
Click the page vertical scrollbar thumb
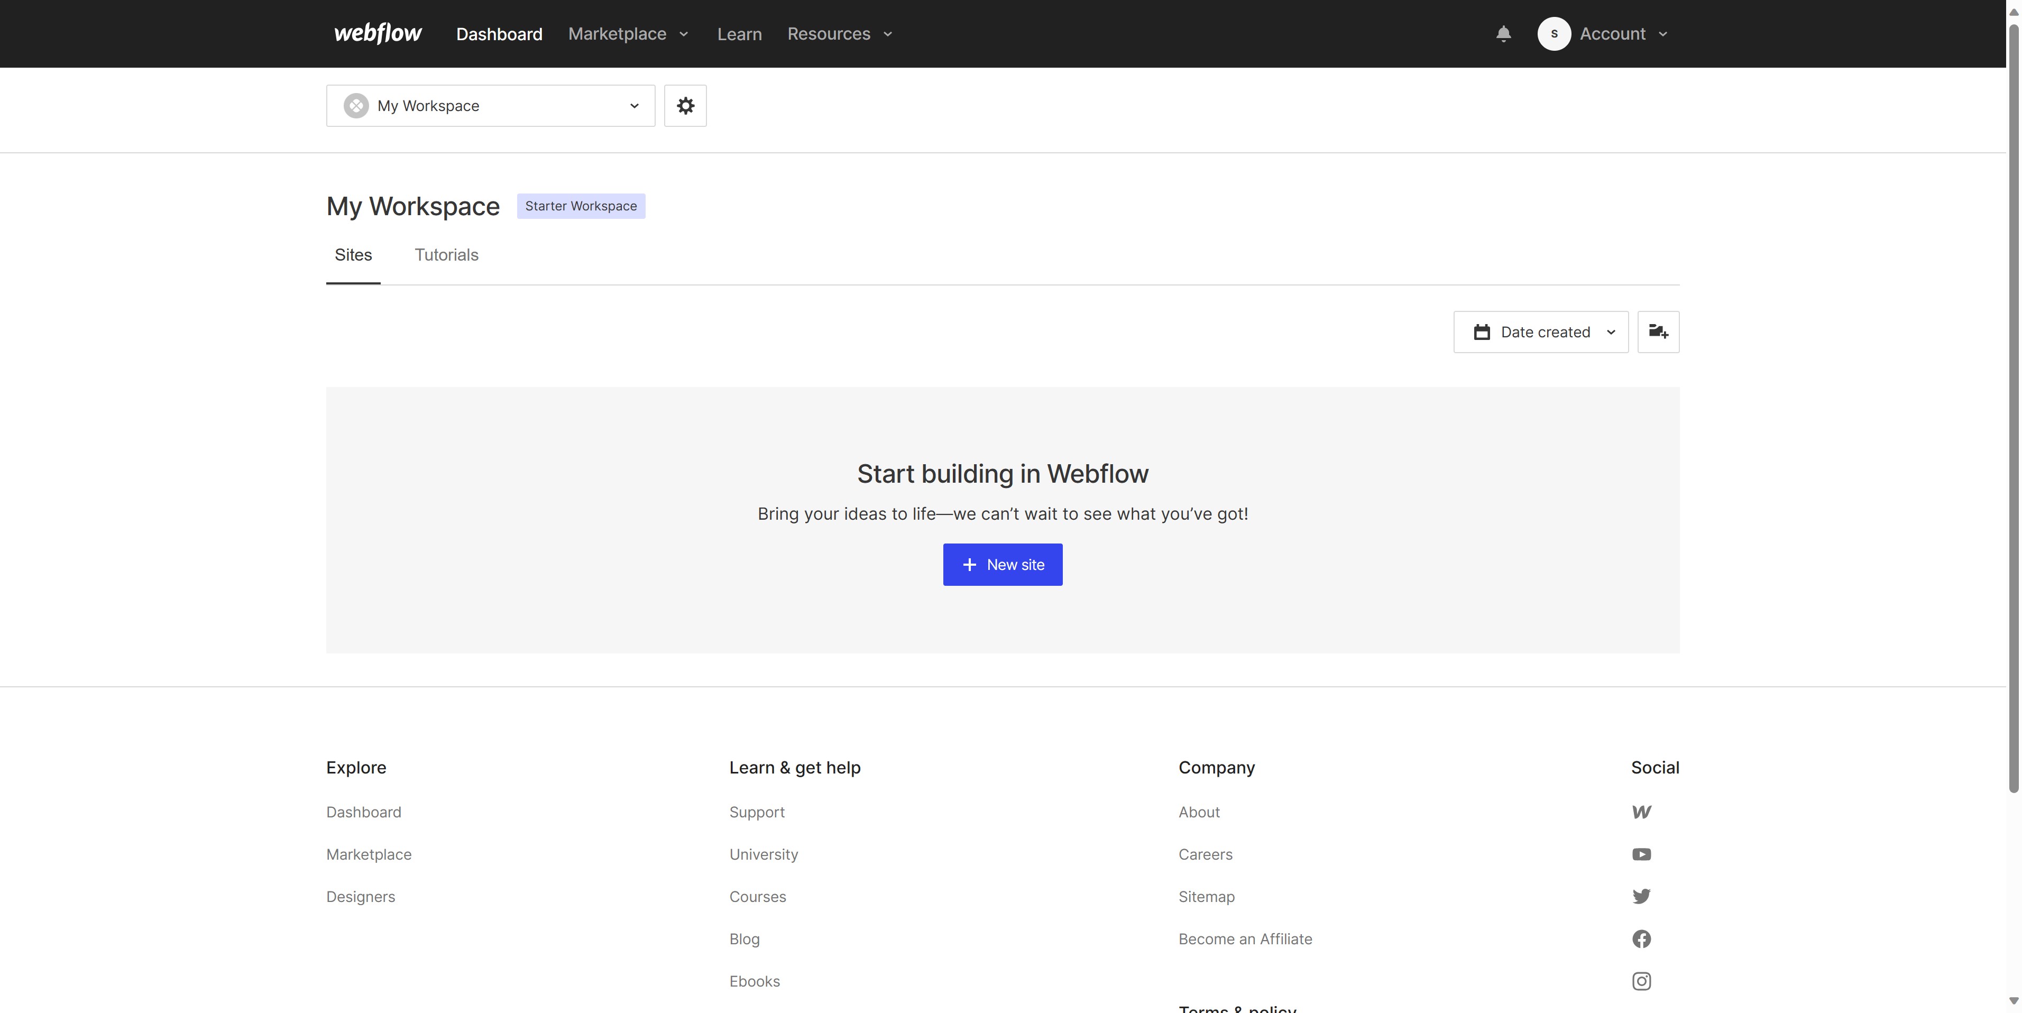click(2014, 408)
